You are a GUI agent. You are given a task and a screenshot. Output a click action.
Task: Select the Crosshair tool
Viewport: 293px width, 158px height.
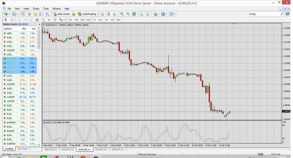[x=12, y=20]
